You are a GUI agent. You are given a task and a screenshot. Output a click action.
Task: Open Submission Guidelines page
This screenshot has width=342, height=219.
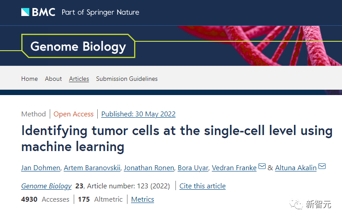pos(127,79)
